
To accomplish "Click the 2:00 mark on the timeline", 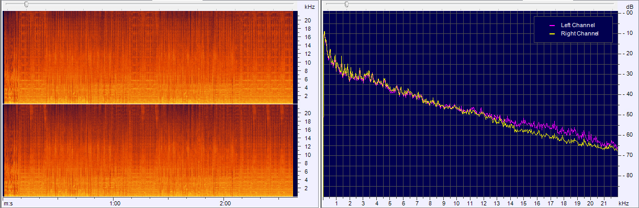I will [225, 203].
